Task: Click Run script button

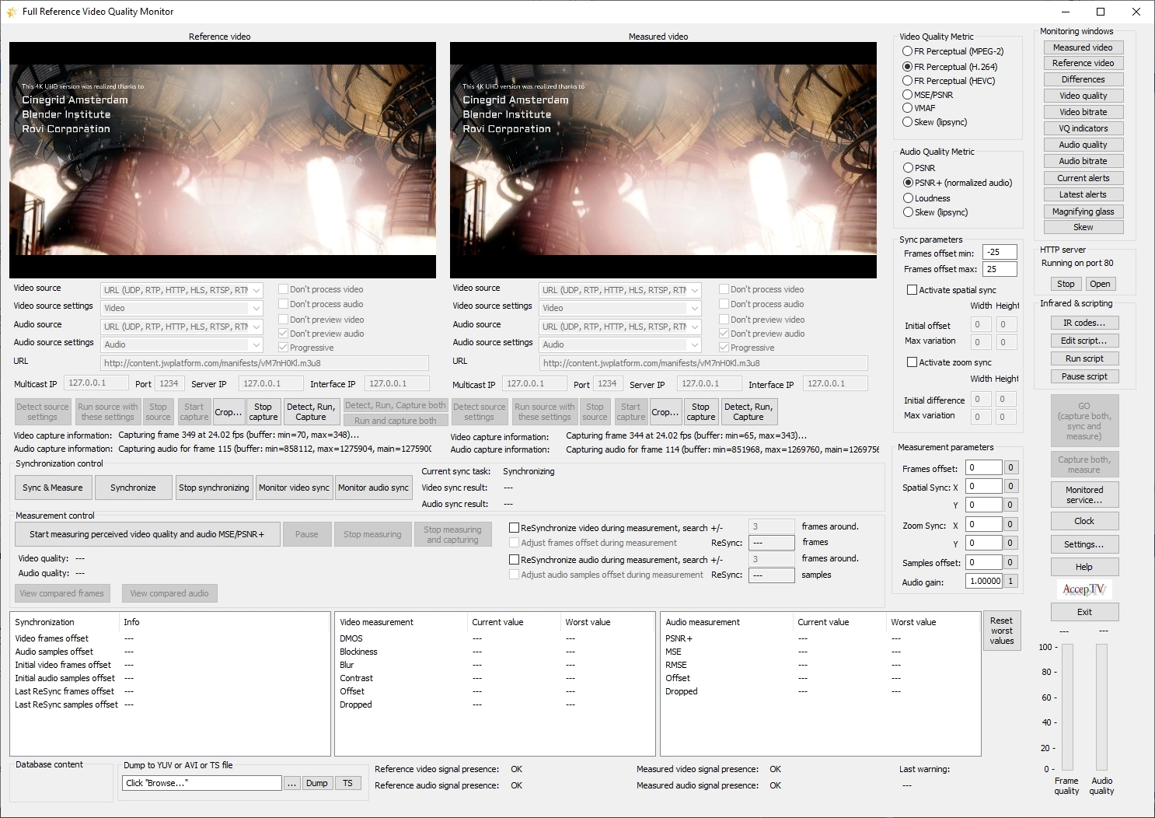Action: tap(1084, 358)
